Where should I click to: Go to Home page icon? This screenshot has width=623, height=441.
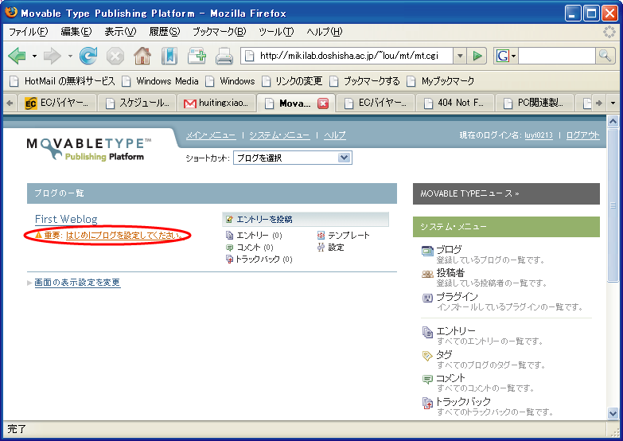(x=142, y=56)
